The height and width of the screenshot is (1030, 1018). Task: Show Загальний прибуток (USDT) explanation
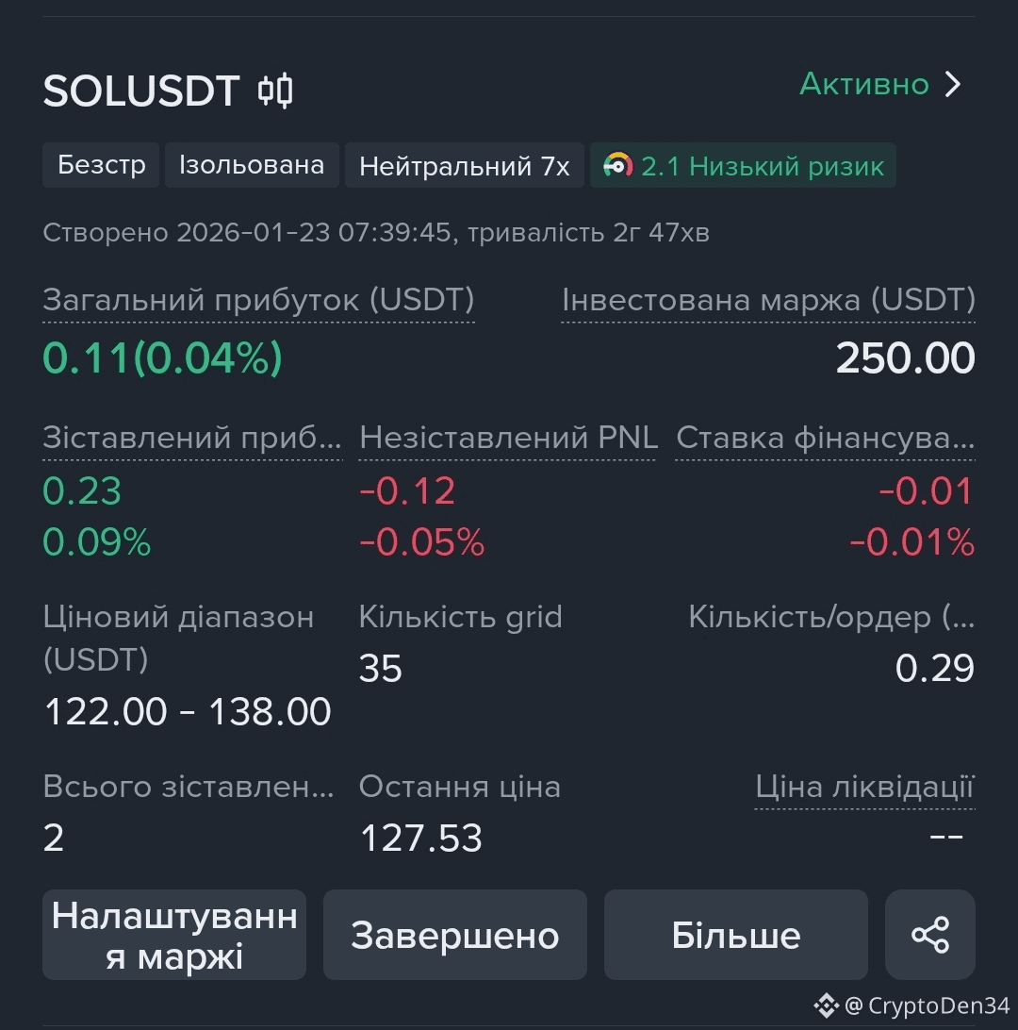pyautogui.click(x=258, y=300)
